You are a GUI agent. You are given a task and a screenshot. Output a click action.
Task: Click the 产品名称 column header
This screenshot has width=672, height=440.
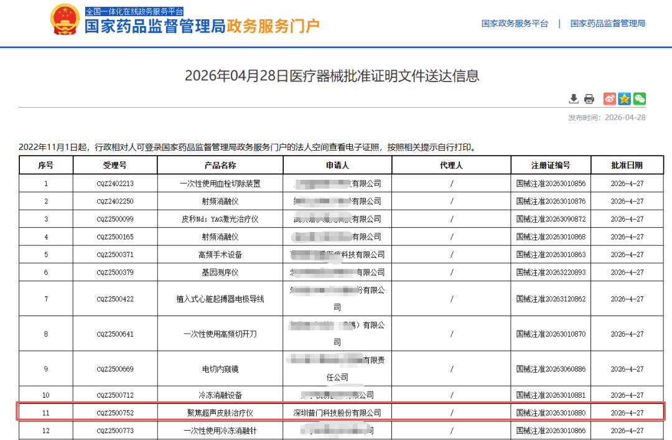220,165
